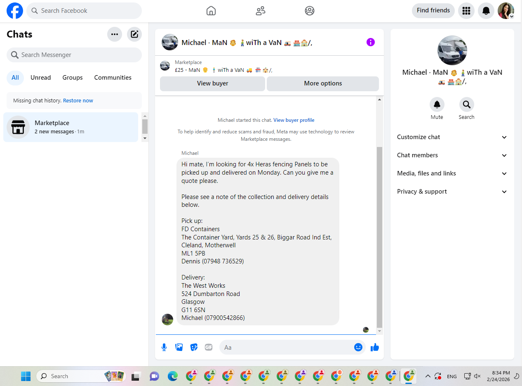Open conversation information purple icon
Viewport: 522px width, 386px height.
(371, 42)
